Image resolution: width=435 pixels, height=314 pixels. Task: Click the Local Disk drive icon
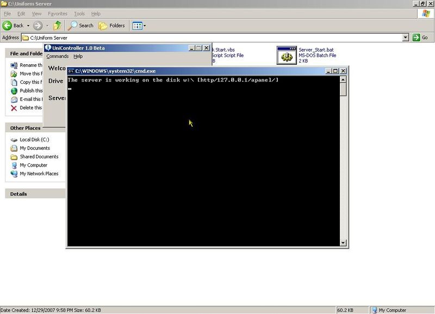[x=14, y=140]
